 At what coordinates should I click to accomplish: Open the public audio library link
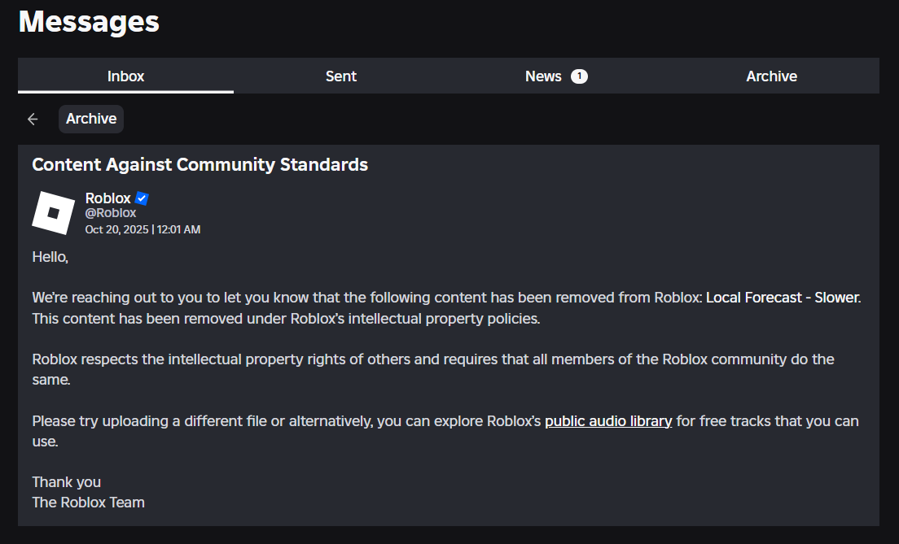pyautogui.click(x=608, y=421)
